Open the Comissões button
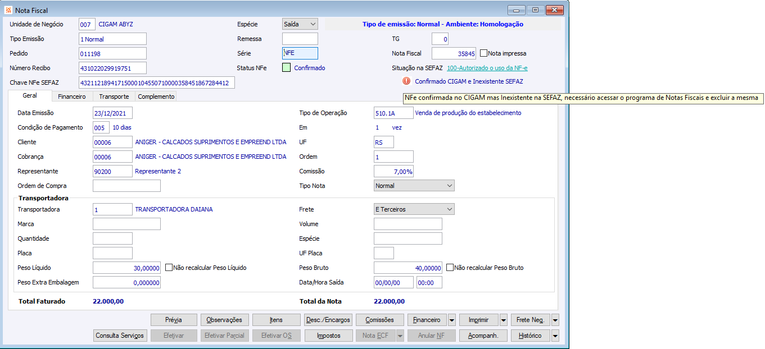 (x=379, y=320)
